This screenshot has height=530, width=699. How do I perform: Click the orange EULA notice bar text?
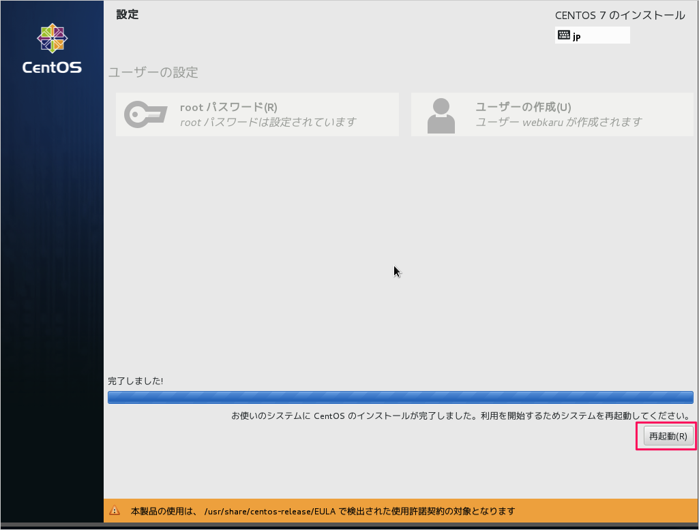click(323, 512)
